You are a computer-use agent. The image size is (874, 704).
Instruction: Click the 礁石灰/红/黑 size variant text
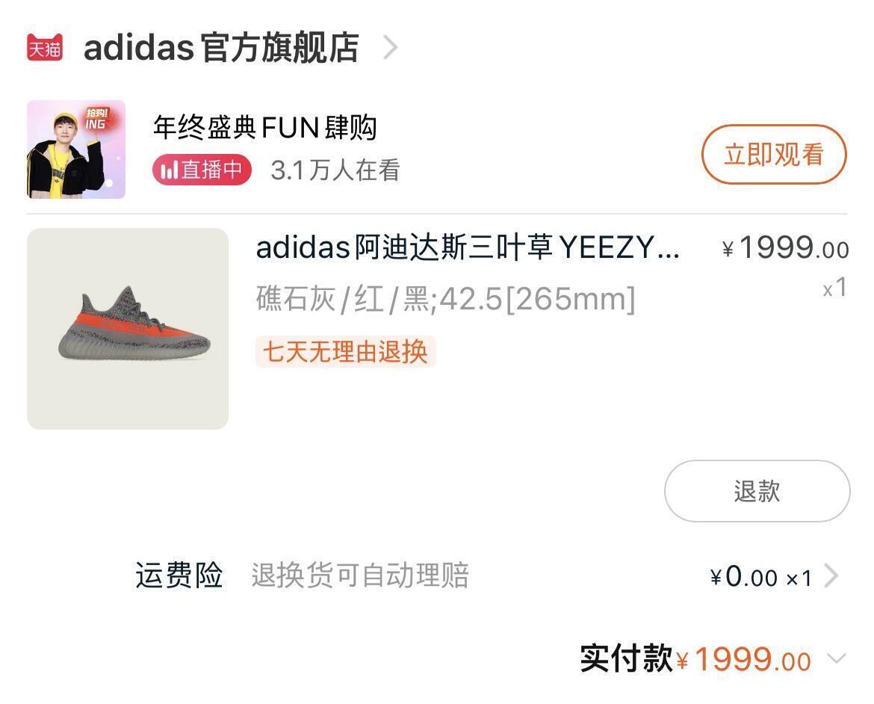click(x=445, y=299)
